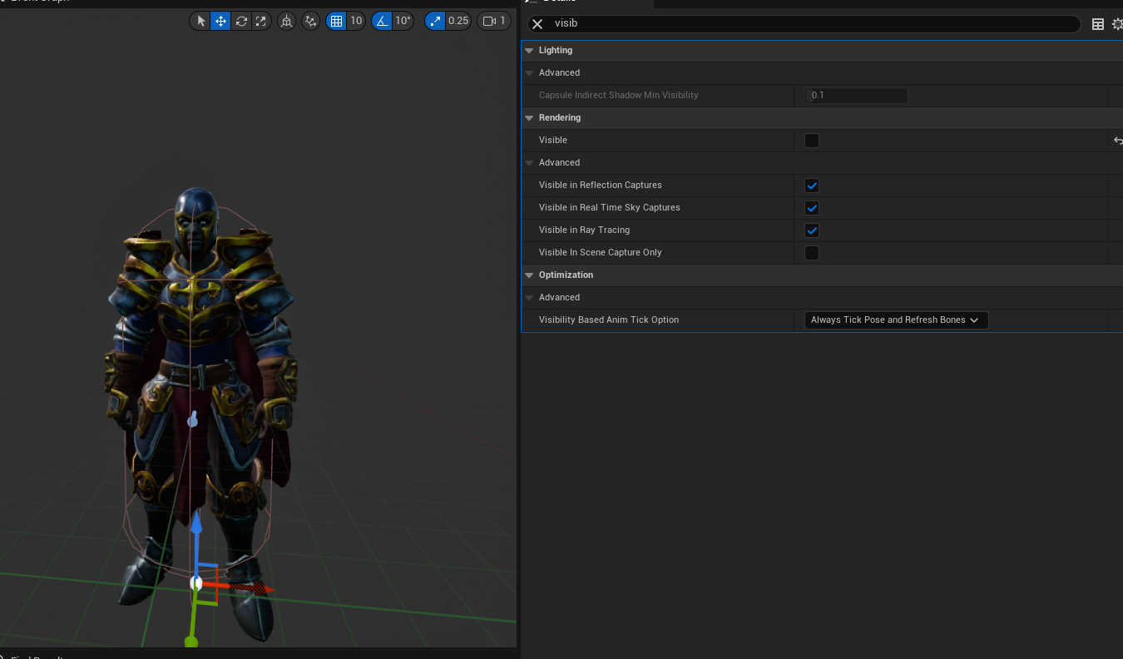Click the Visibility Based Anim Tick Option label
Image resolution: width=1123 pixels, height=659 pixels.
point(609,320)
